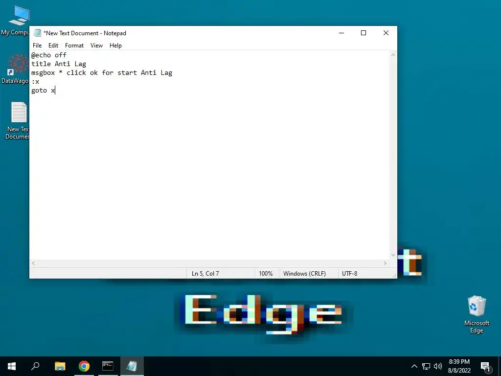The width and height of the screenshot is (501, 376).
Task: Click the vertical scrollbar down arrow
Action: pos(393,255)
